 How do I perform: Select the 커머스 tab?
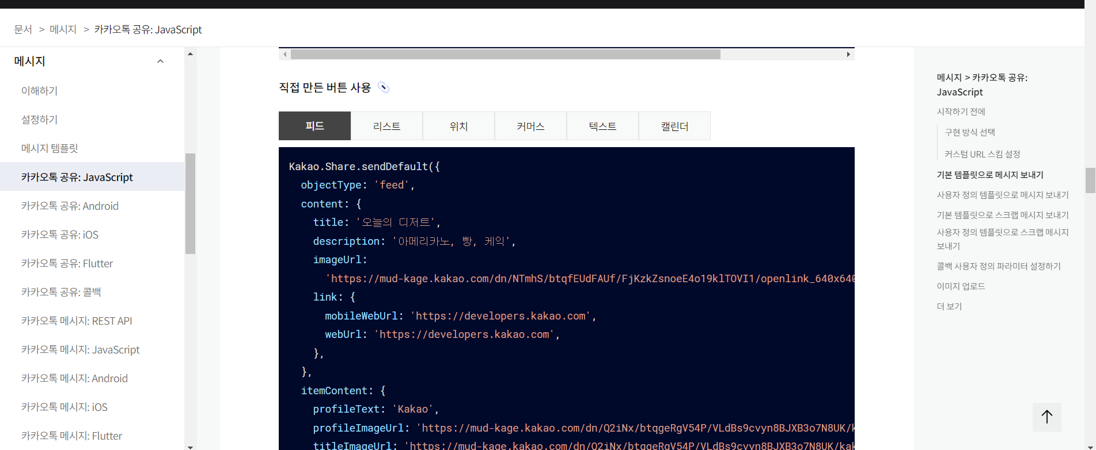[530, 126]
